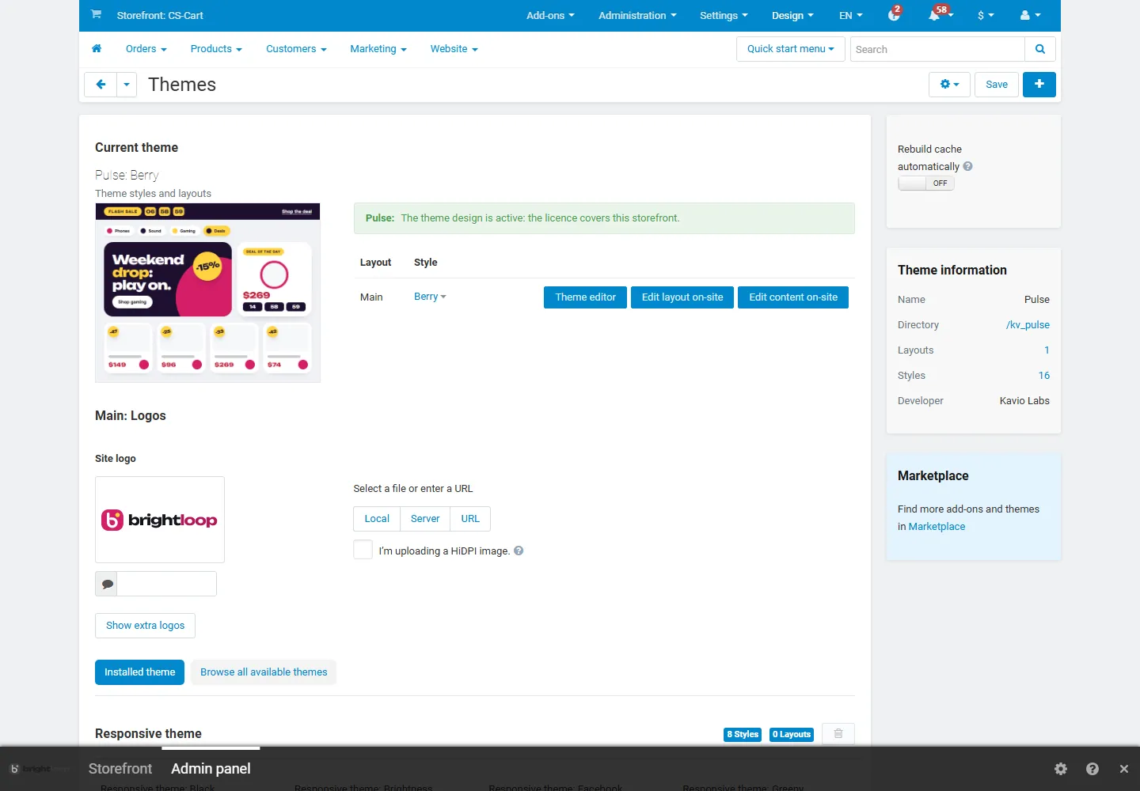Follow the Marketplace link

click(x=937, y=527)
